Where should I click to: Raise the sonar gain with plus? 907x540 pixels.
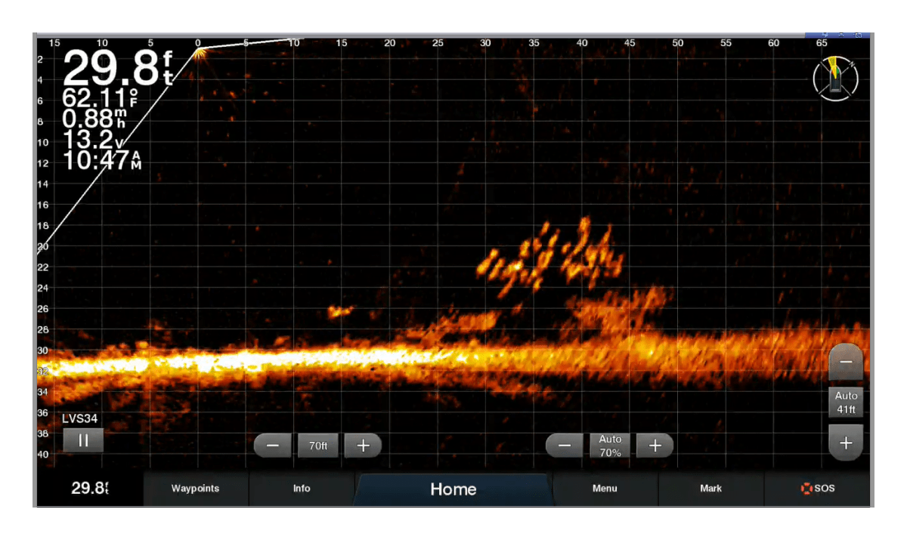[x=655, y=446]
